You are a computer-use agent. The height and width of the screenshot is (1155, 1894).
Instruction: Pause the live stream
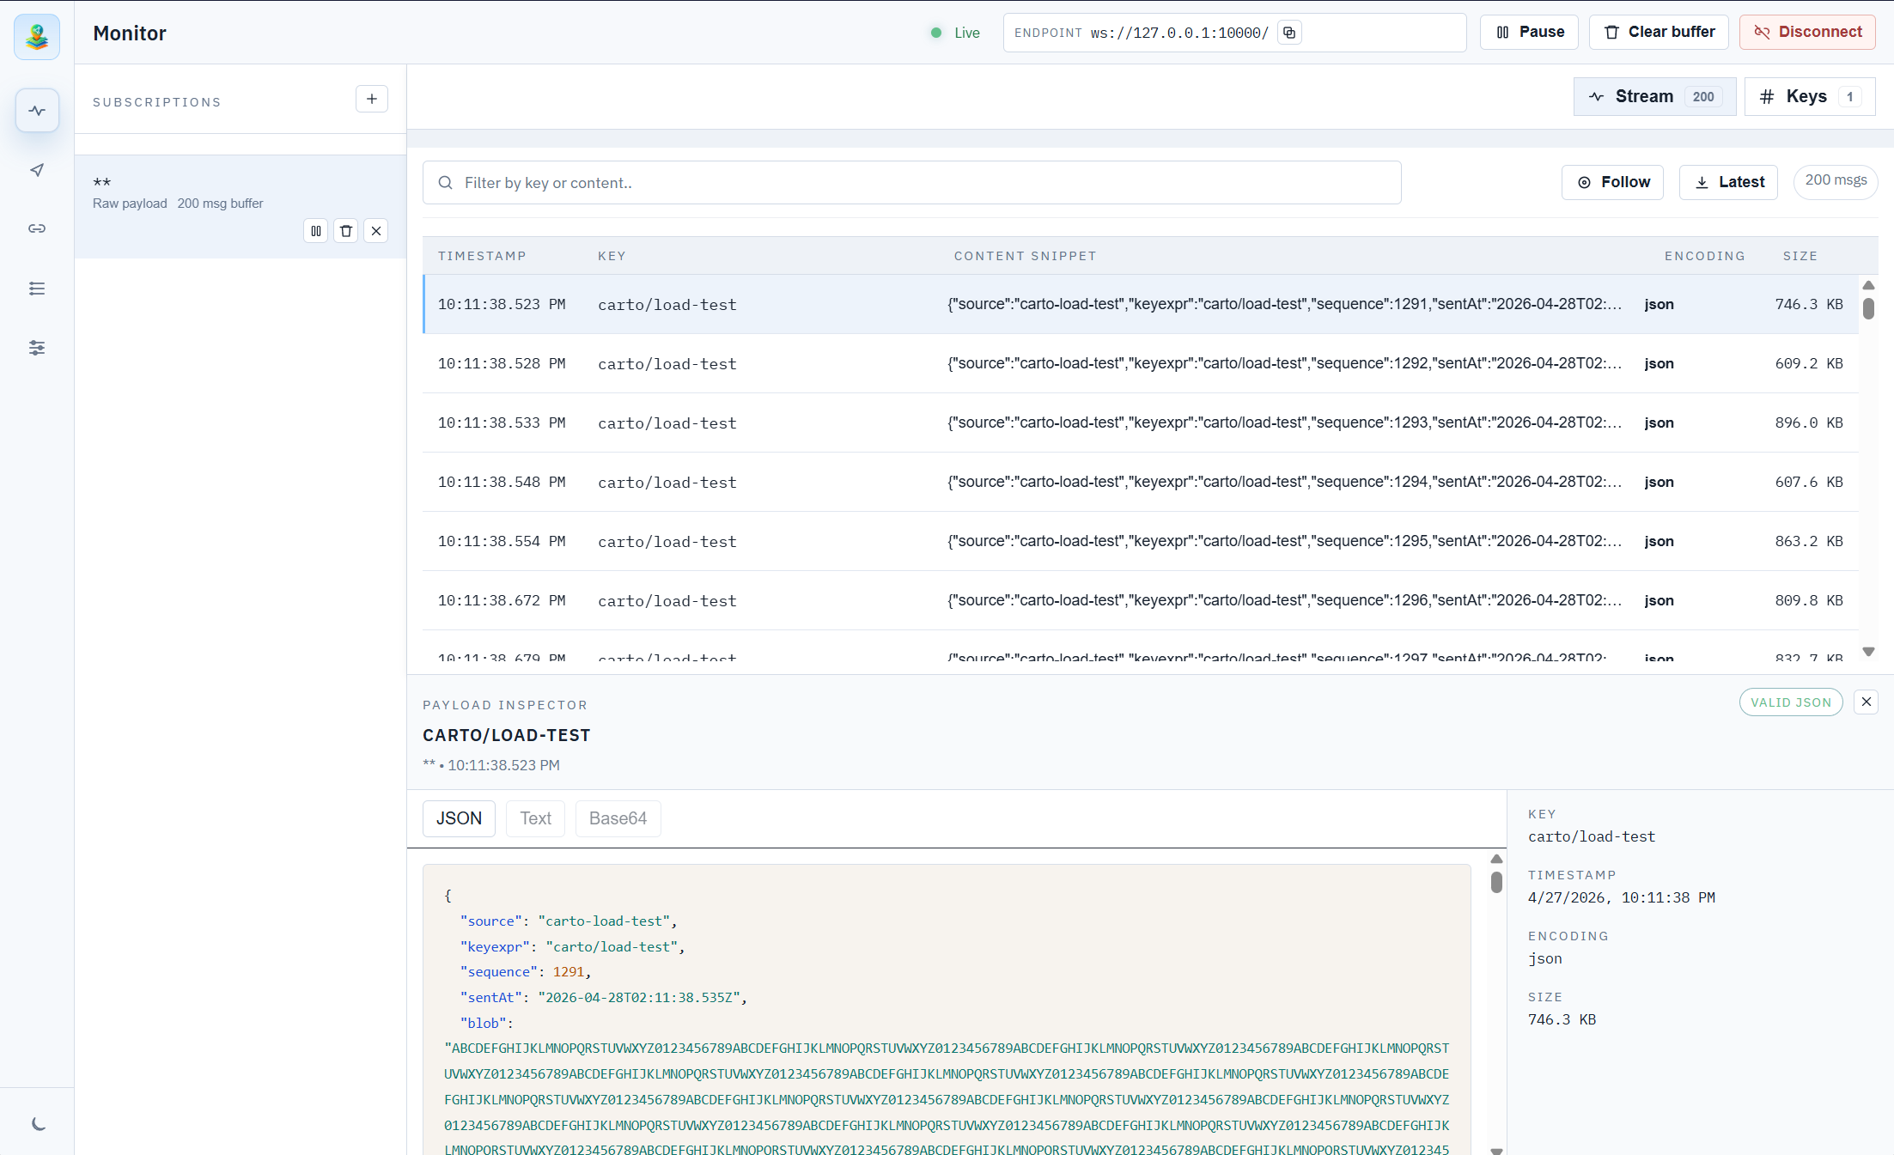click(x=1529, y=33)
